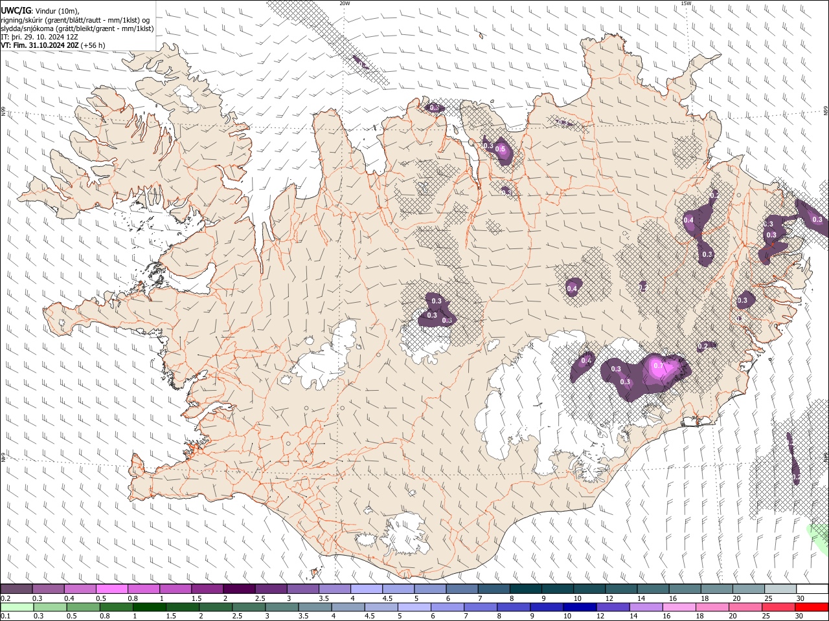This screenshot has height=621, width=829.
Task: Pick top-row legend swatch between 8 and 9
Action: pyautogui.click(x=526, y=589)
